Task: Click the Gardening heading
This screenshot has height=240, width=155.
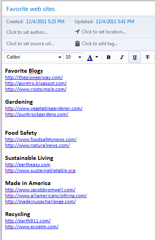Action: (x=19, y=102)
